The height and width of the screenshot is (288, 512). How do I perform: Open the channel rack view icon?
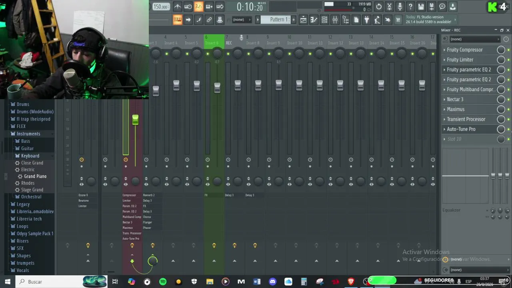click(x=324, y=20)
